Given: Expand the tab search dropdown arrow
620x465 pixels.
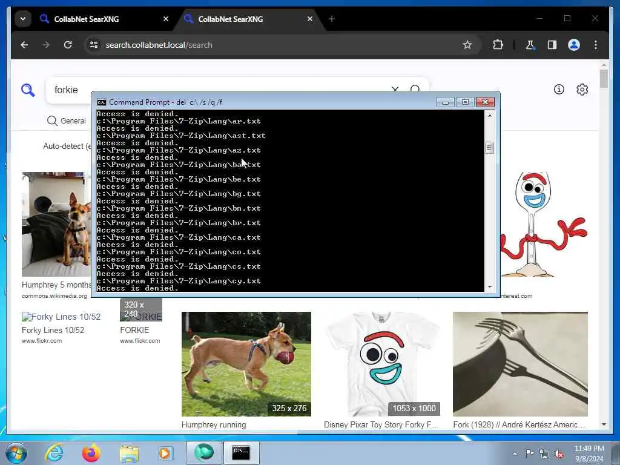Looking at the screenshot, I should tap(23, 19).
